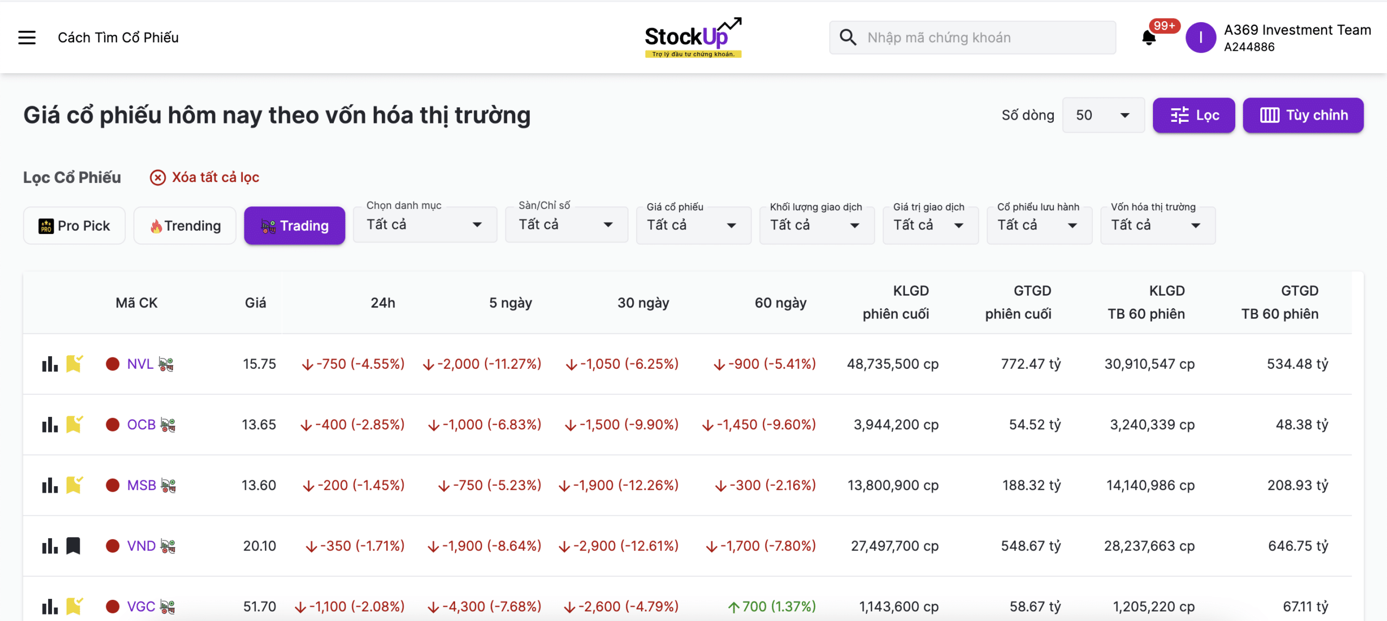Image resolution: width=1387 pixels, height=621 pixels.
Task: Expand the Cổ phiếu lưu hành dropdown
Action: coord(1039,225)
